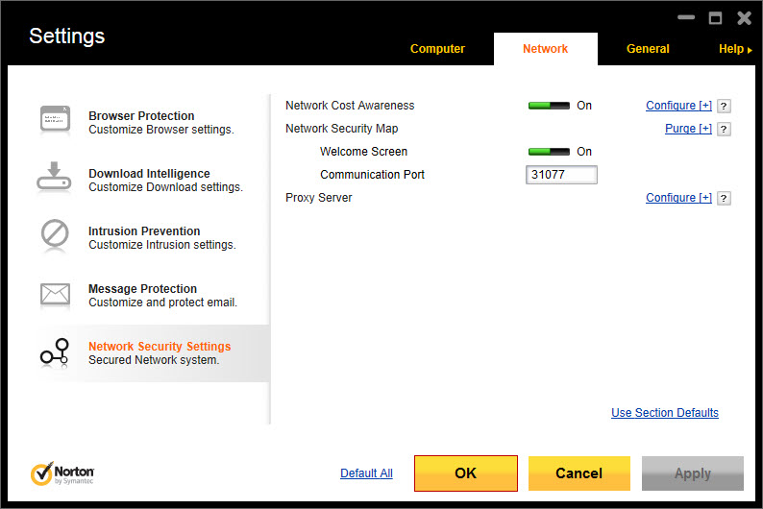
Task: Configure the Proxy Server
Action: (678, 198)
